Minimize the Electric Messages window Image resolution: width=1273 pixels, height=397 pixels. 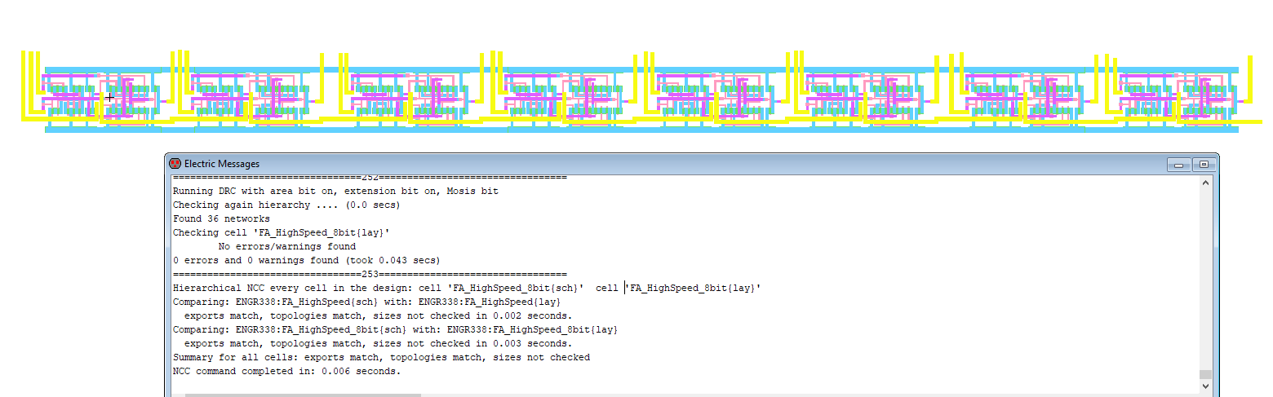pyautogui.click(x=1178, y=165)
